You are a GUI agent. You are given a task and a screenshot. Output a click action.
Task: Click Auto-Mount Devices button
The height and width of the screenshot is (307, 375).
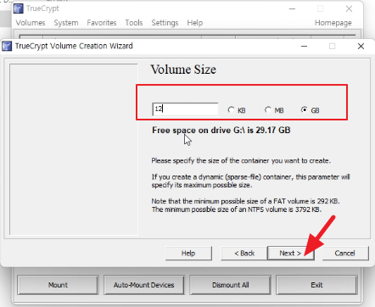tap(144, 285)
